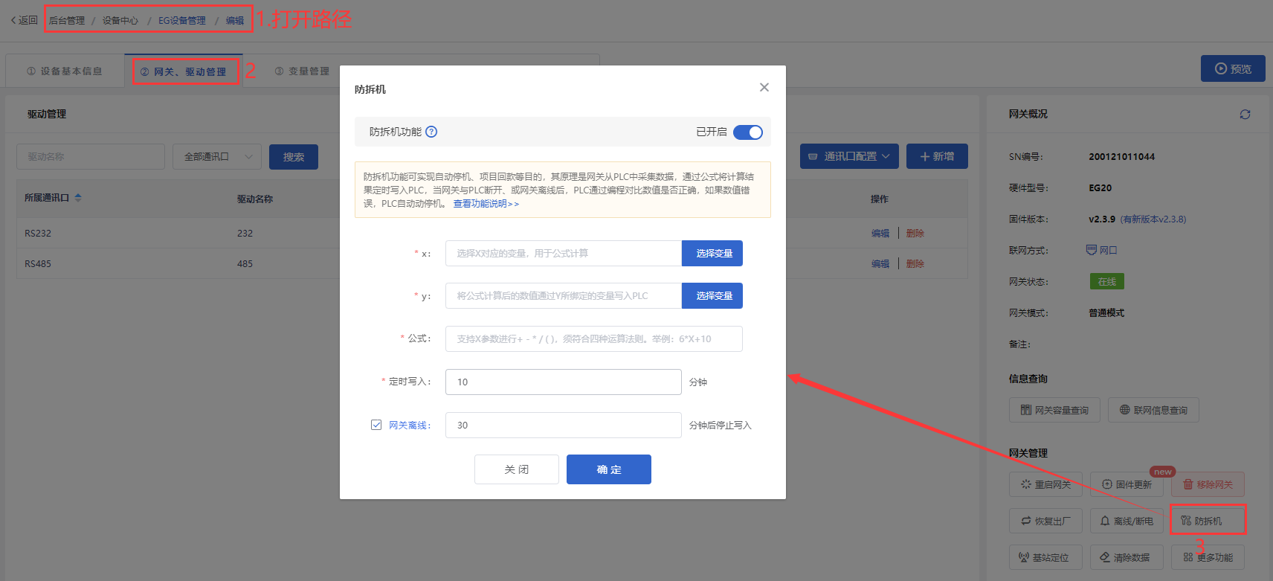Sort by 所属通讯口 column arrows
1273x581 pixels.
coord(78,198)
